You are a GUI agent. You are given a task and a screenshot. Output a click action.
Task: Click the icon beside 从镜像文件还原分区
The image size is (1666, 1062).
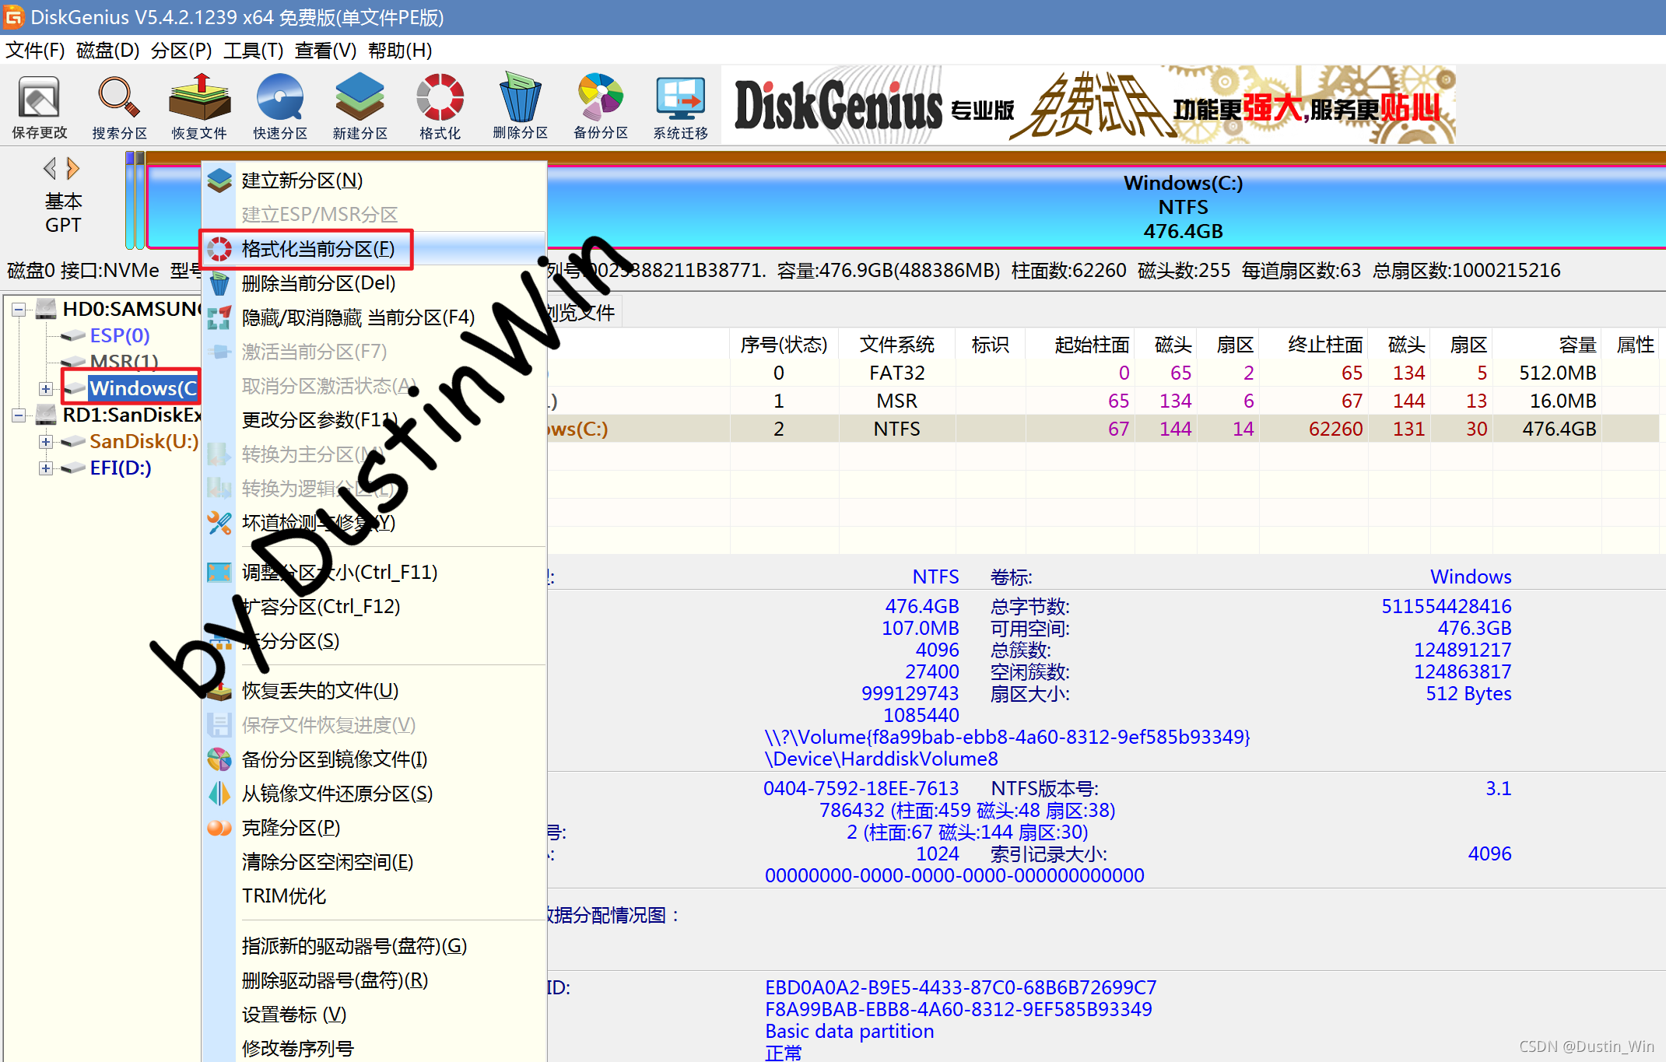pos(219,794)
